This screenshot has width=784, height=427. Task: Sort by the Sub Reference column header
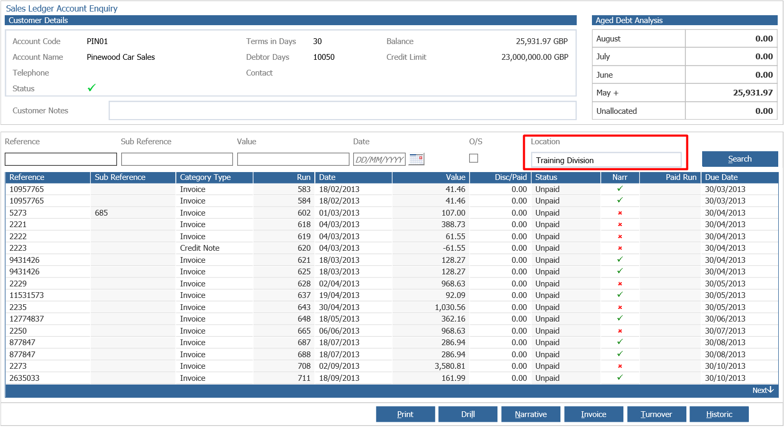click(x=133, y=177)
